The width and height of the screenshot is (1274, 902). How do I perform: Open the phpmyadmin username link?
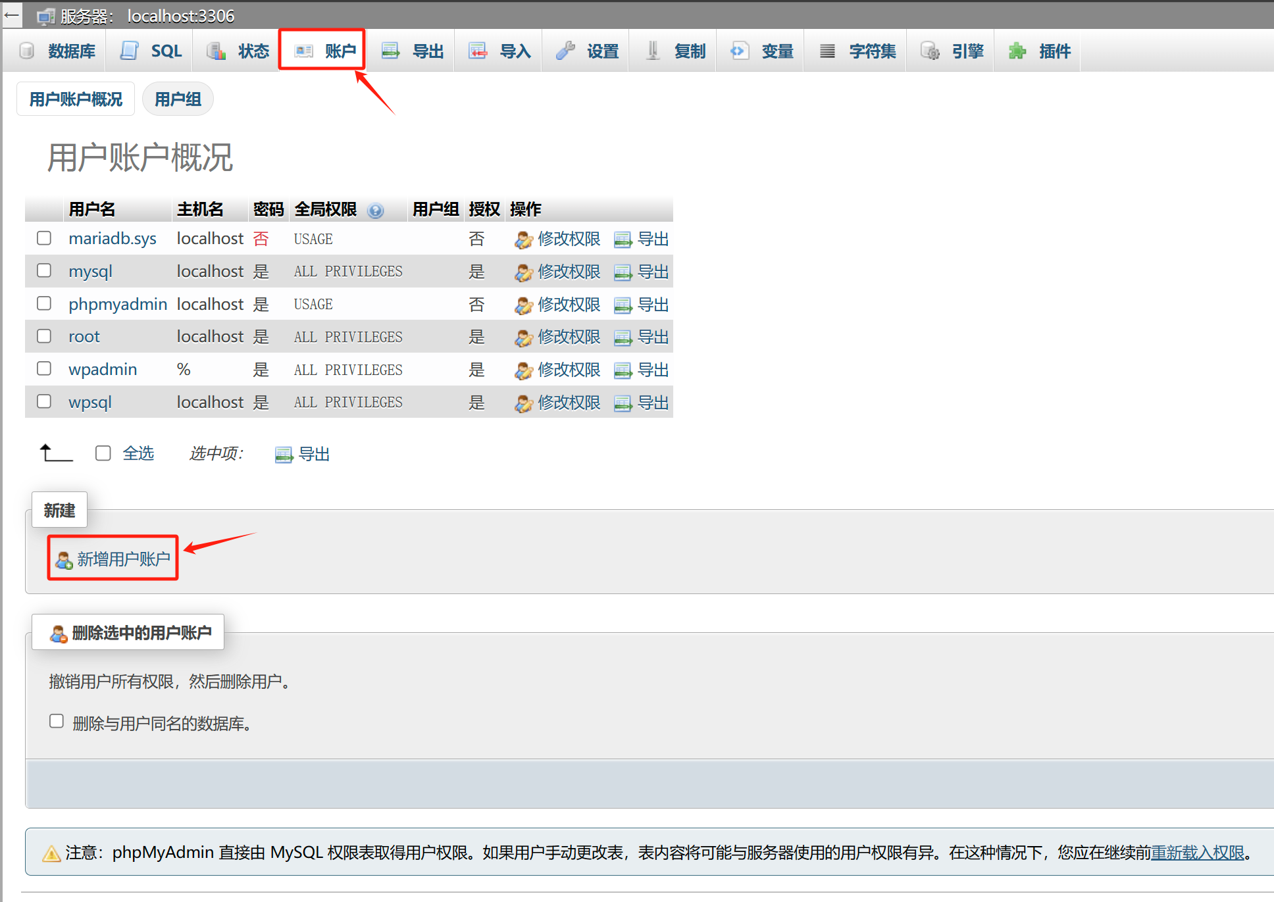[118, 304]
